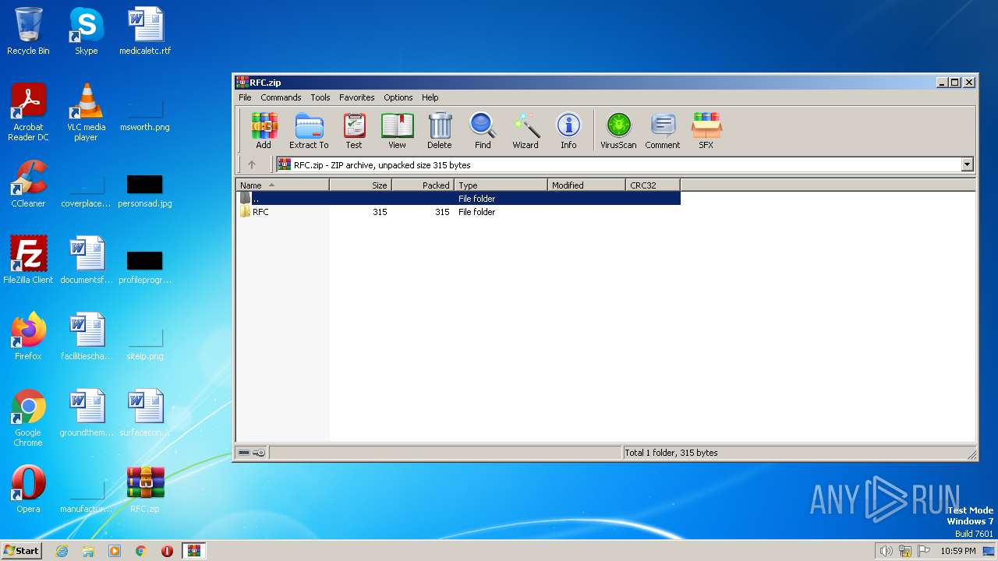Viewport: 998px width, 561px height.
Task: Open the Help menu
Action: tap(430, 97)
